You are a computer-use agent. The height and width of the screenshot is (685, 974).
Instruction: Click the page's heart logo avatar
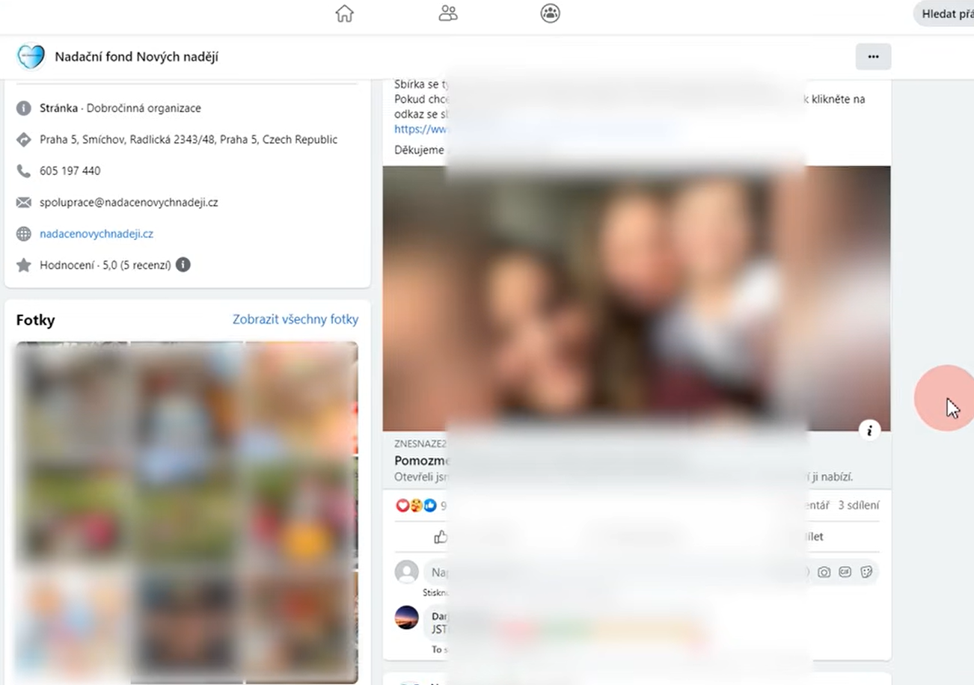click(x=31, y=57)
